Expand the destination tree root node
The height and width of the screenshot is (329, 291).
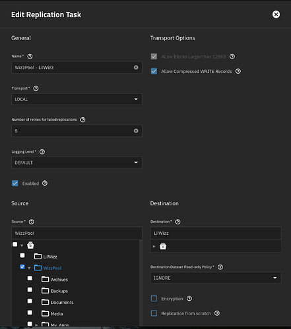[154, 247]
